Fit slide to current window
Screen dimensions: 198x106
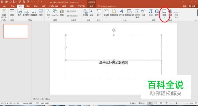pos(196,103)
